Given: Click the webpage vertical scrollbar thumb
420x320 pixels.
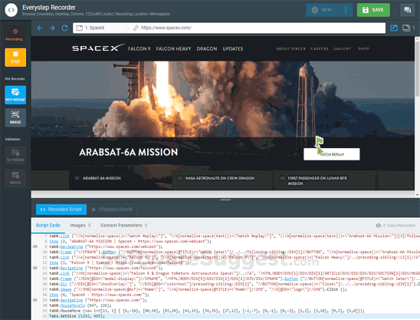Looking at the screenshot, I should coord(417,68).
